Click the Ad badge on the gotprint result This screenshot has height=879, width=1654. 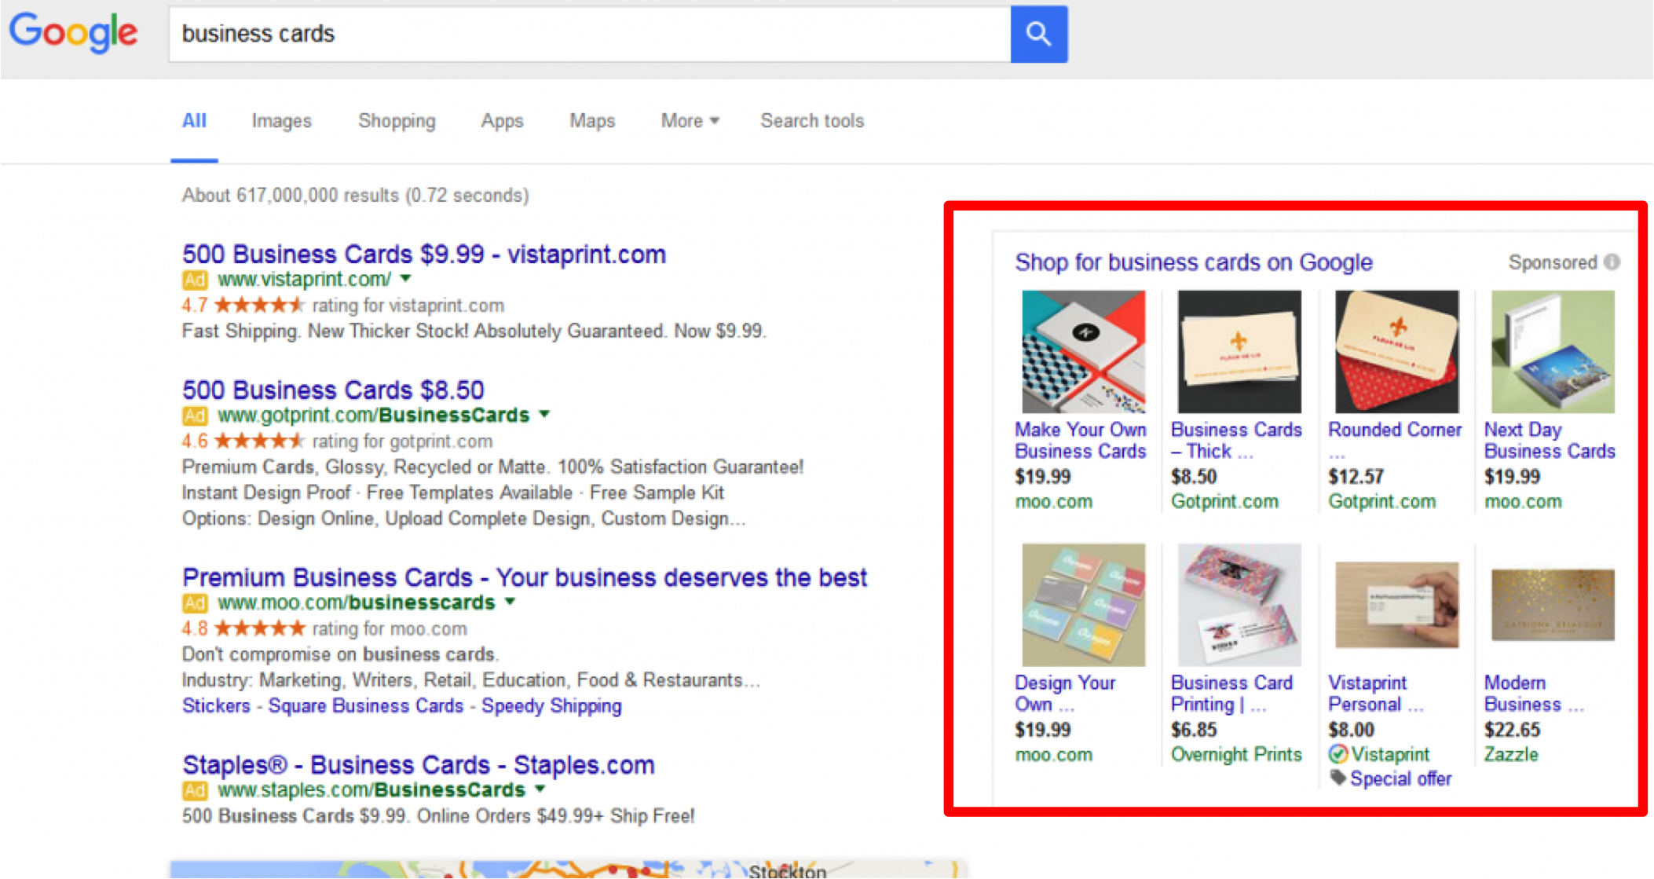tap(195, 416)
